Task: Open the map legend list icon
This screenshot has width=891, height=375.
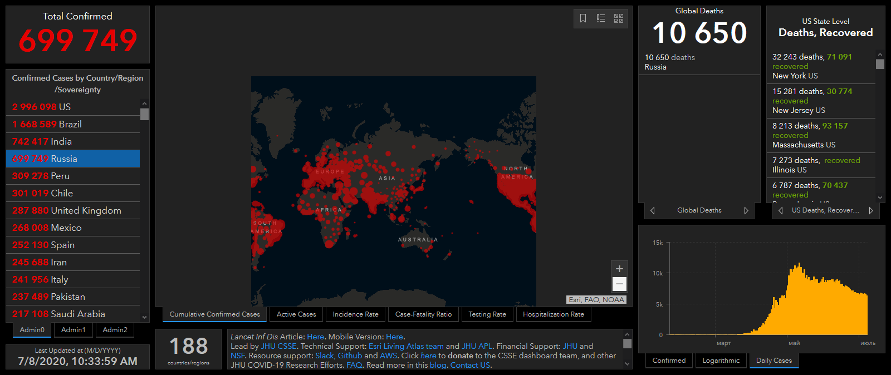Action: tap(601, 18)
